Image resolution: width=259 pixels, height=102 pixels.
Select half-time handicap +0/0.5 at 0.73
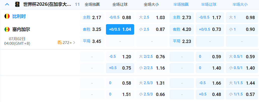pyautogui.click(x=210, y=29)
